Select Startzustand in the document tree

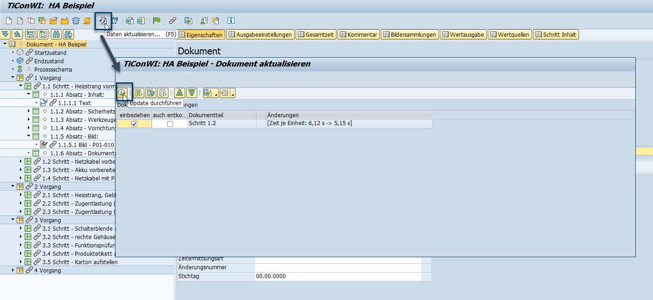50,53
